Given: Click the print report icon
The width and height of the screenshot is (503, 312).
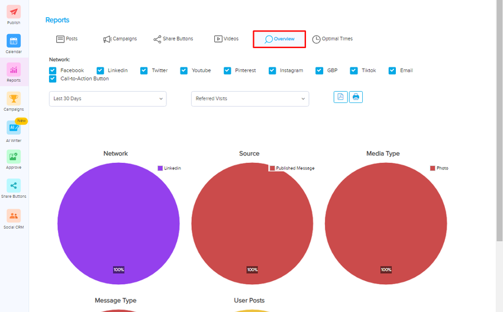Looking at the screenshot, I should (356, 97).
